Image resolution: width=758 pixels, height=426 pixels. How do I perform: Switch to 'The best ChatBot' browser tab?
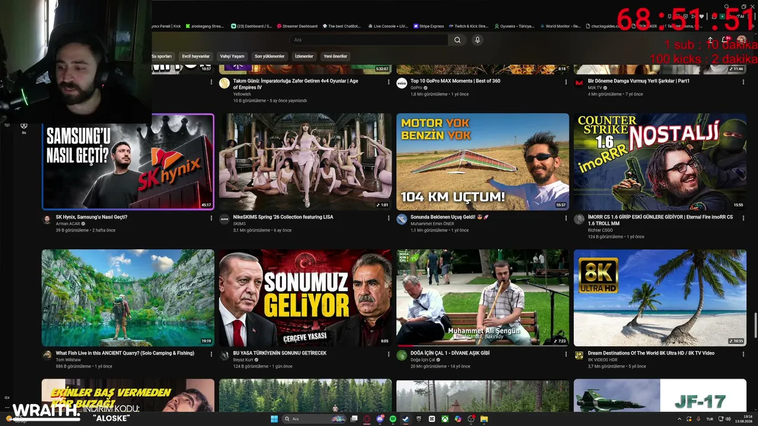coord(341,26)
